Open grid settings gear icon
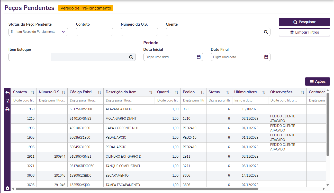This screenshot has height=193, width=334. coord(7,188)
